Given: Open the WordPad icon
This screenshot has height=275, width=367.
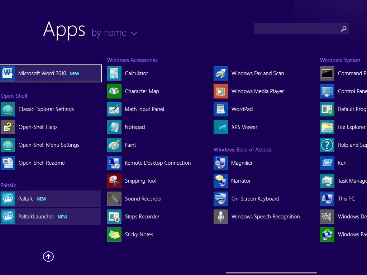Looking at the screenshot, I should pos(221,109).
